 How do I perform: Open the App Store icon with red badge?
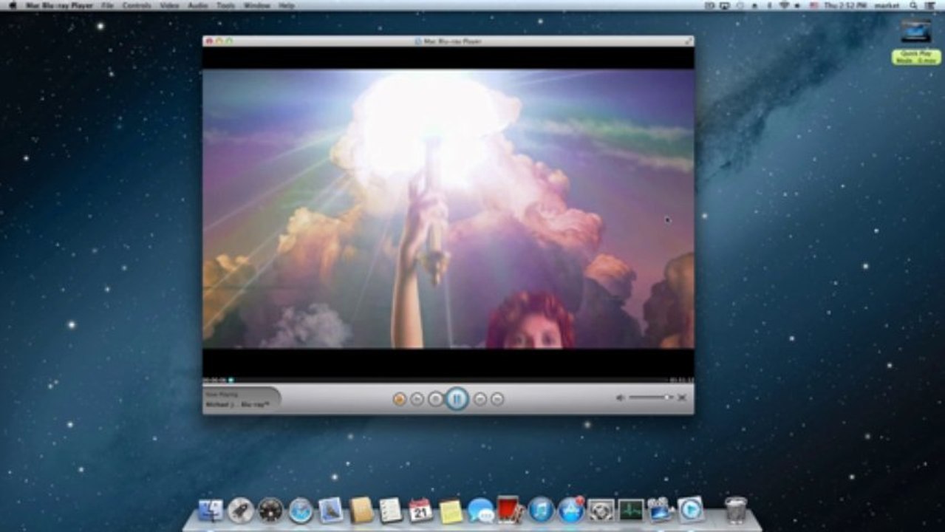(x=571, y=510)
